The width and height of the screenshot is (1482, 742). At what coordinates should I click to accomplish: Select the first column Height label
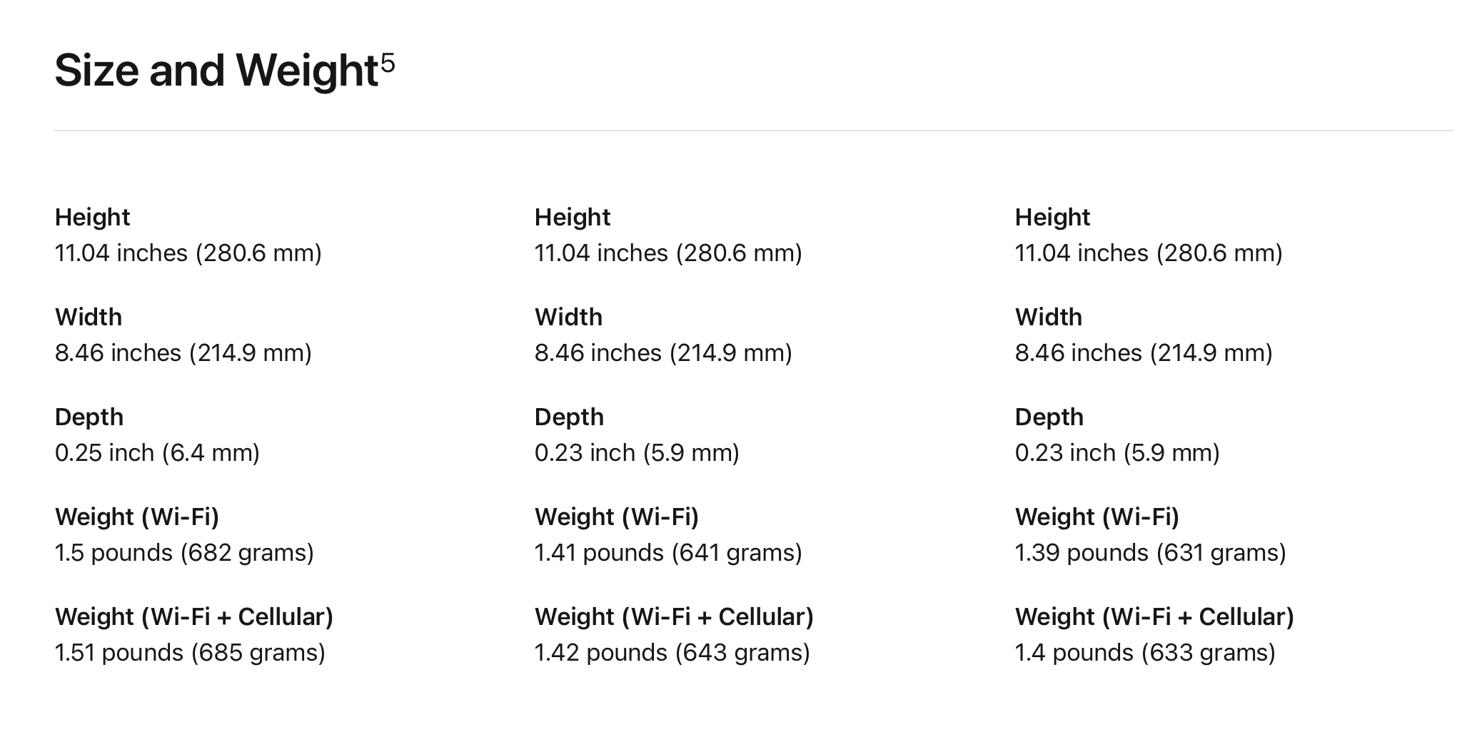92,218
